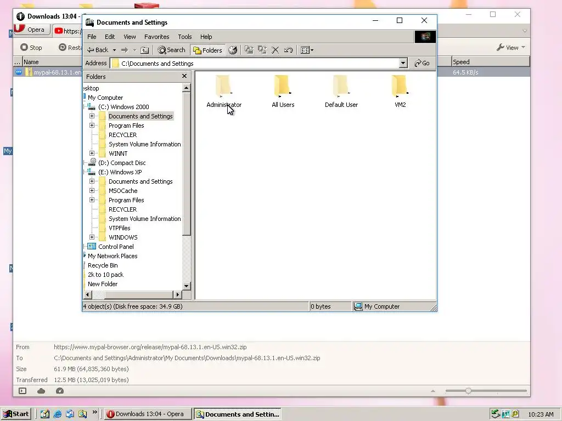This screenshot has width=562, height=421.
Task: Click the Folders pane vertical scrollbar
Action: [187, 163]
